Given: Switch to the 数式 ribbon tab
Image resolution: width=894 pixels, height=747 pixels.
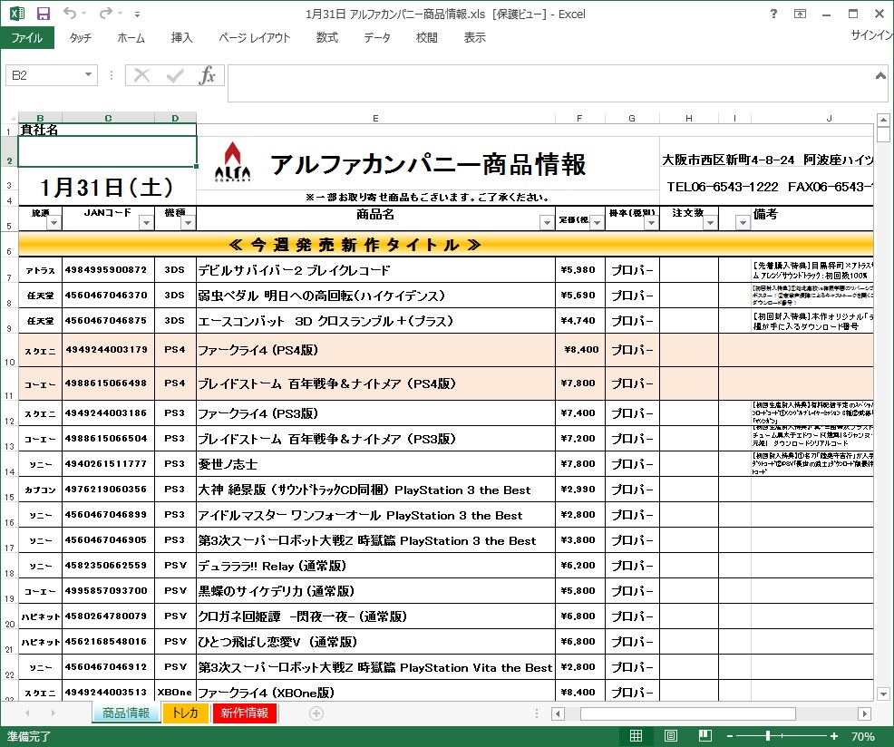Looking at the screenshot, I should [327, 38].
